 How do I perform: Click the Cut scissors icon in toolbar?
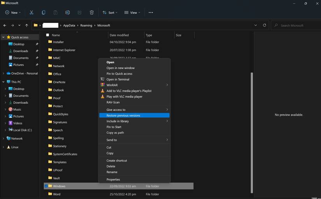(32, 12)
